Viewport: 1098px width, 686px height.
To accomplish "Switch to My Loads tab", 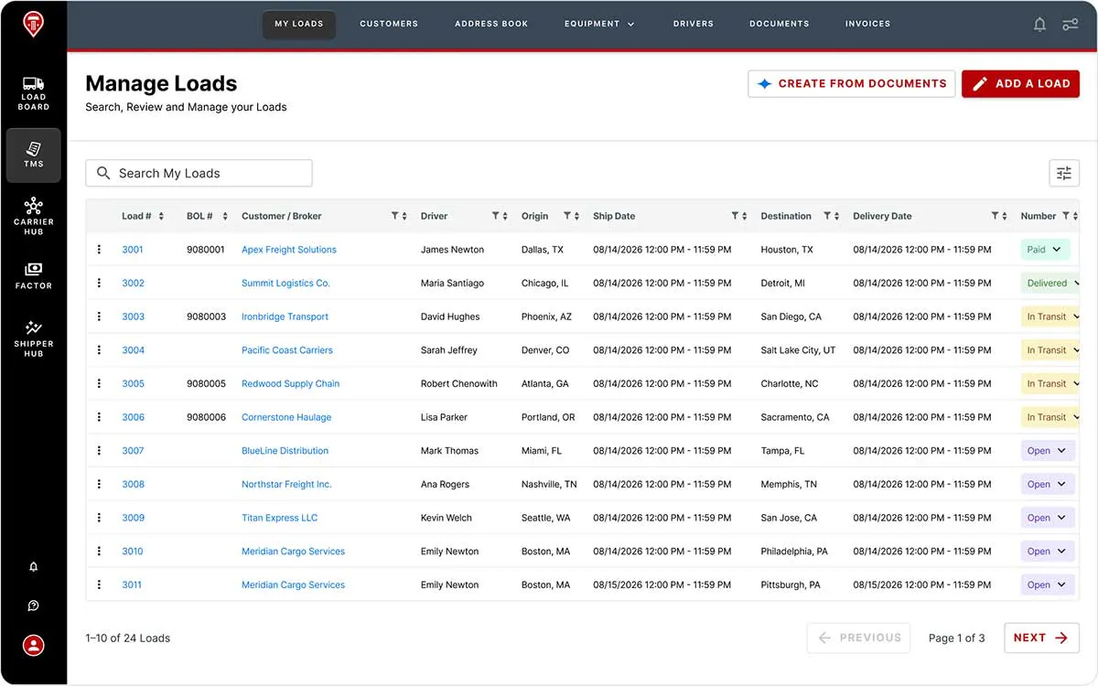I will pos(299,24).
